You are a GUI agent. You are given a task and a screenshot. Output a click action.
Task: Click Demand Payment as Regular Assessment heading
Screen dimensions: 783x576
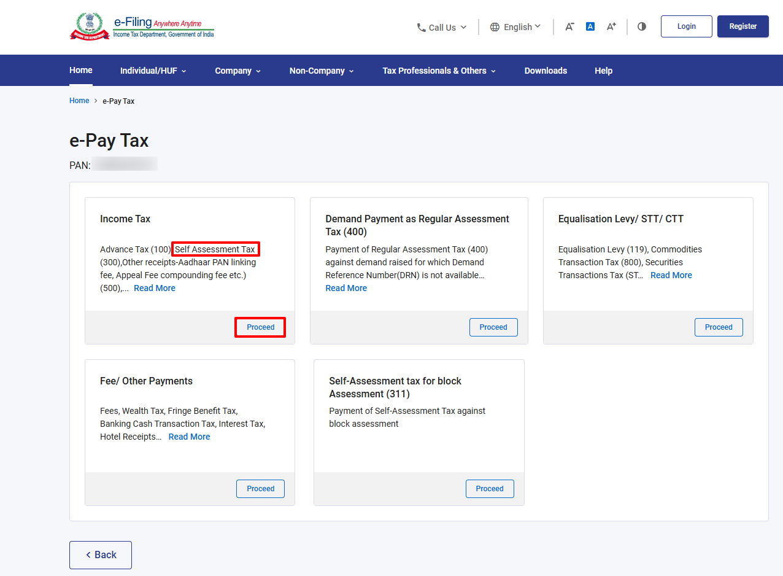(x=417, y=225)
